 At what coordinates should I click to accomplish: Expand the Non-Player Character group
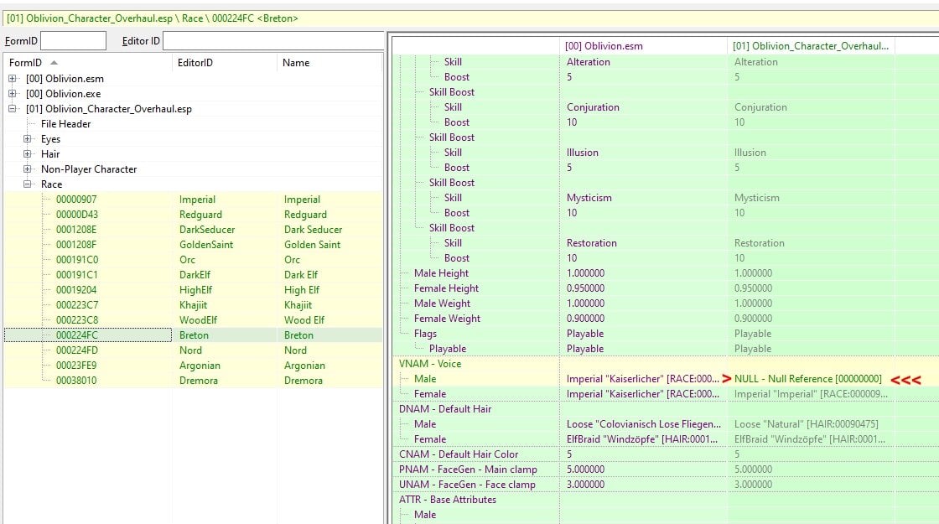27,169
